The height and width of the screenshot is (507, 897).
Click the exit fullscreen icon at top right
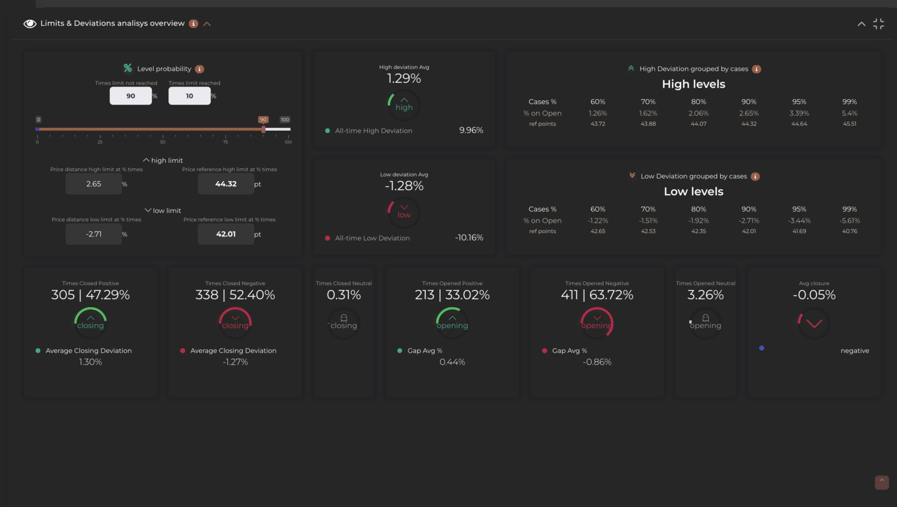point(878,24)
